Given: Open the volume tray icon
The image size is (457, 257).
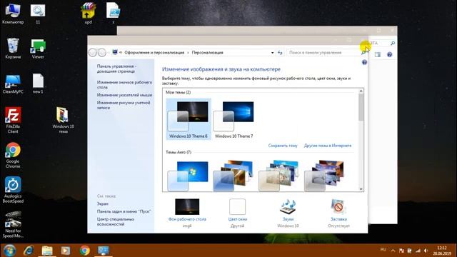Looking at the screenshot, I should (x=426, y=251).
